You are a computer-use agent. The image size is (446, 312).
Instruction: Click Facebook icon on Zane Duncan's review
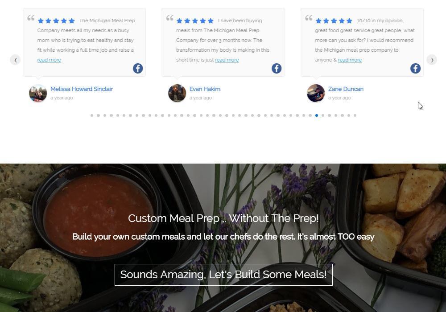[x=415, y=69]
